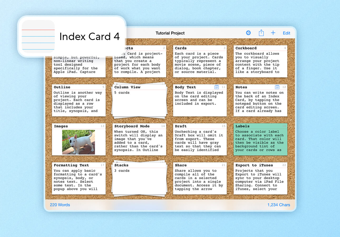Open the Storyboard Mode card

(x=139, y=139)
